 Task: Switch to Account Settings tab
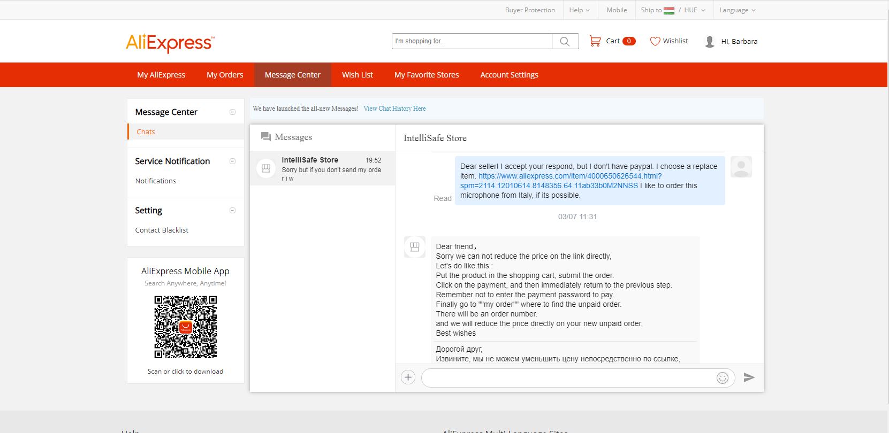[x=509, y=75]
